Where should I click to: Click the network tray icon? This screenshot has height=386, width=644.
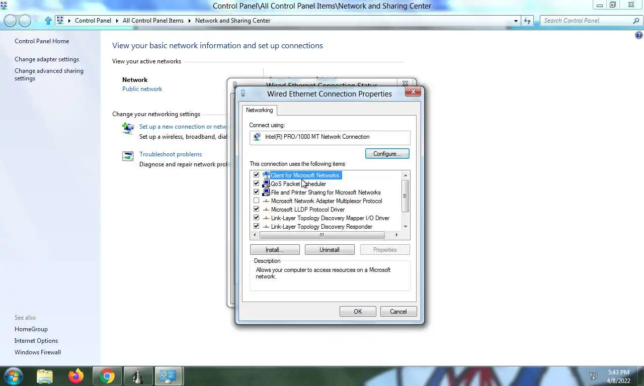594,376
